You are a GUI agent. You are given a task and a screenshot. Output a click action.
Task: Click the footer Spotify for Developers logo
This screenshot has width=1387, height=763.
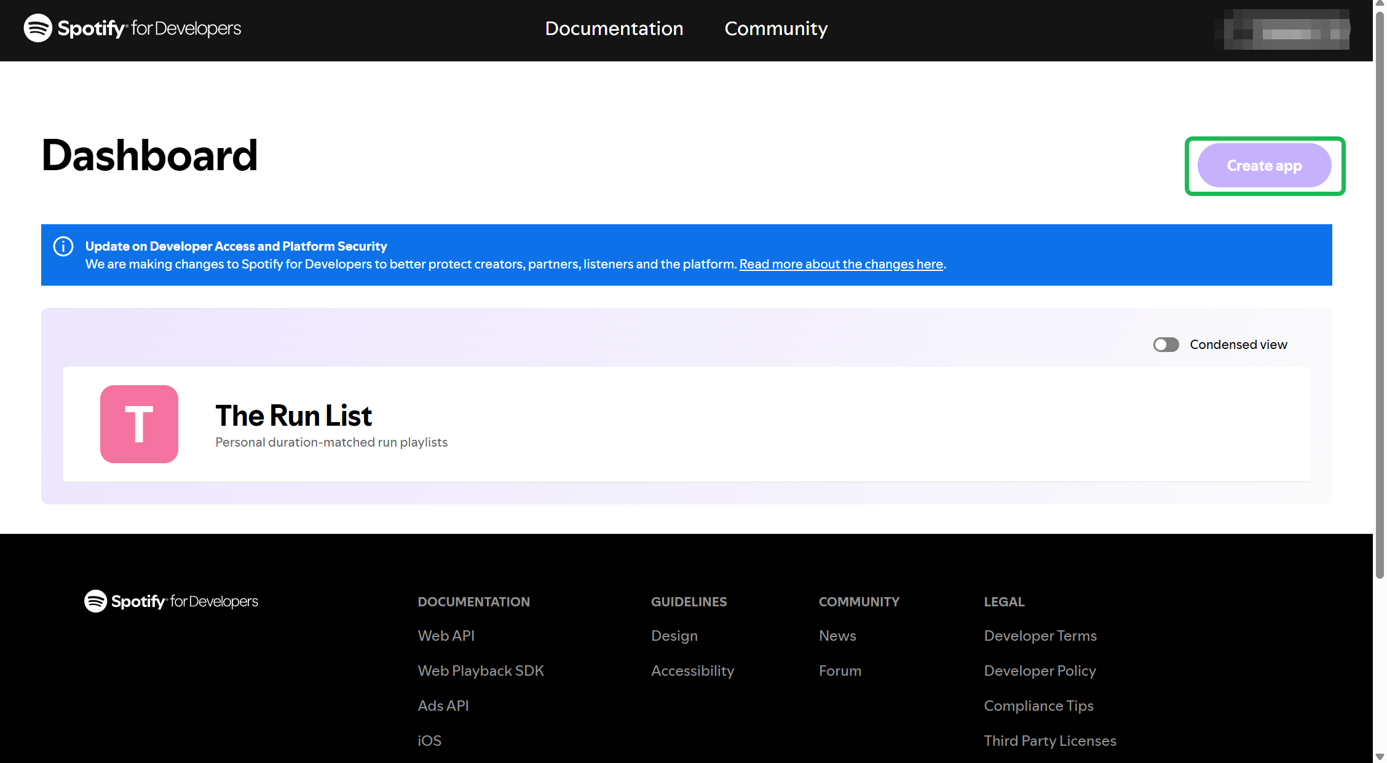(171, 601)
